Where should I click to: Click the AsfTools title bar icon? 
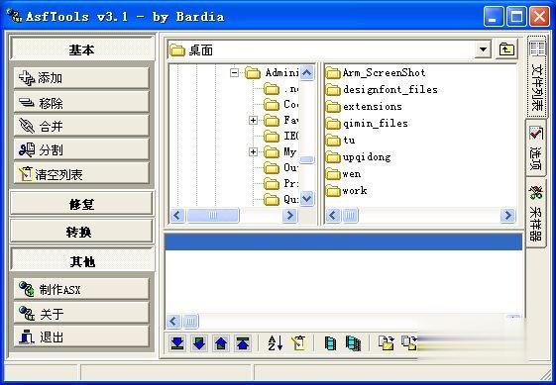[14, 16]
